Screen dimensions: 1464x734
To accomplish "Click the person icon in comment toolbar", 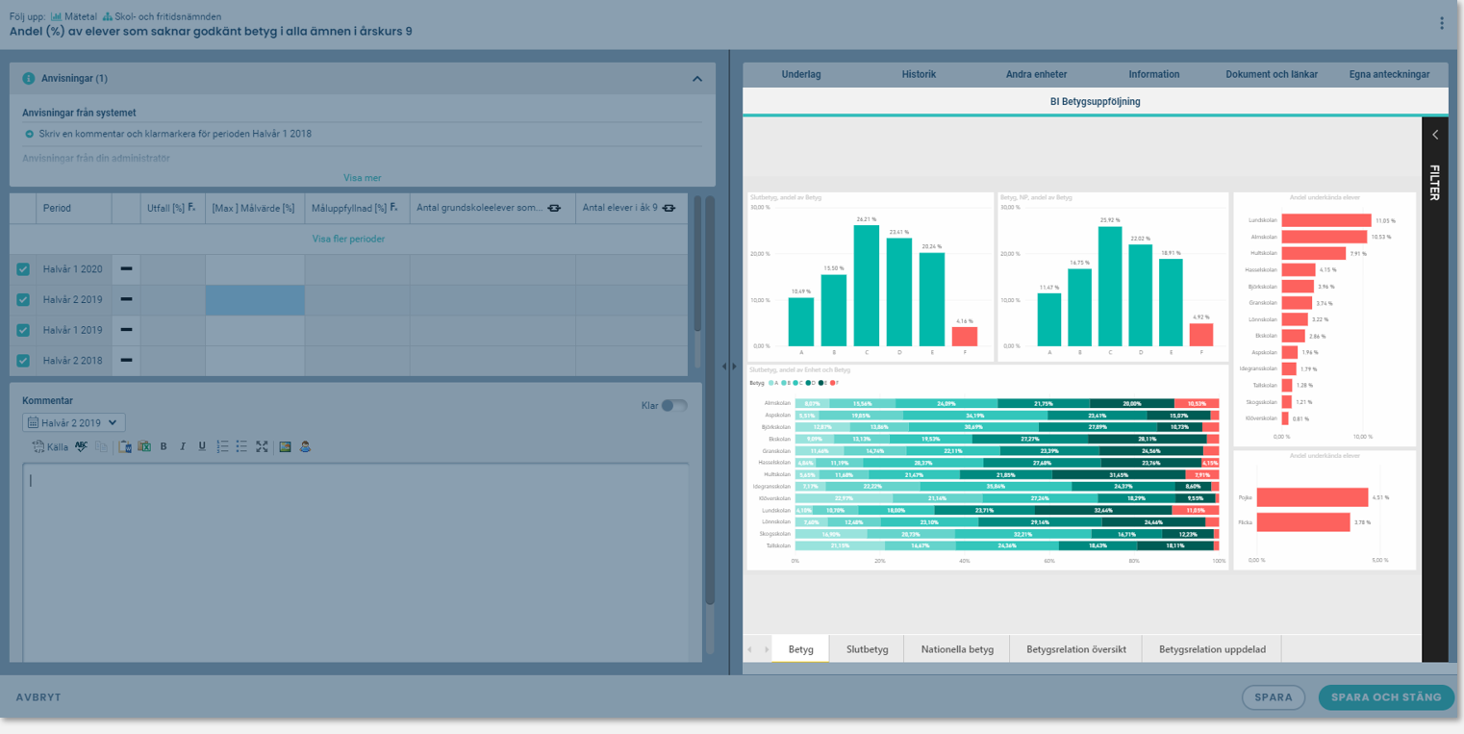I will 305,446.
